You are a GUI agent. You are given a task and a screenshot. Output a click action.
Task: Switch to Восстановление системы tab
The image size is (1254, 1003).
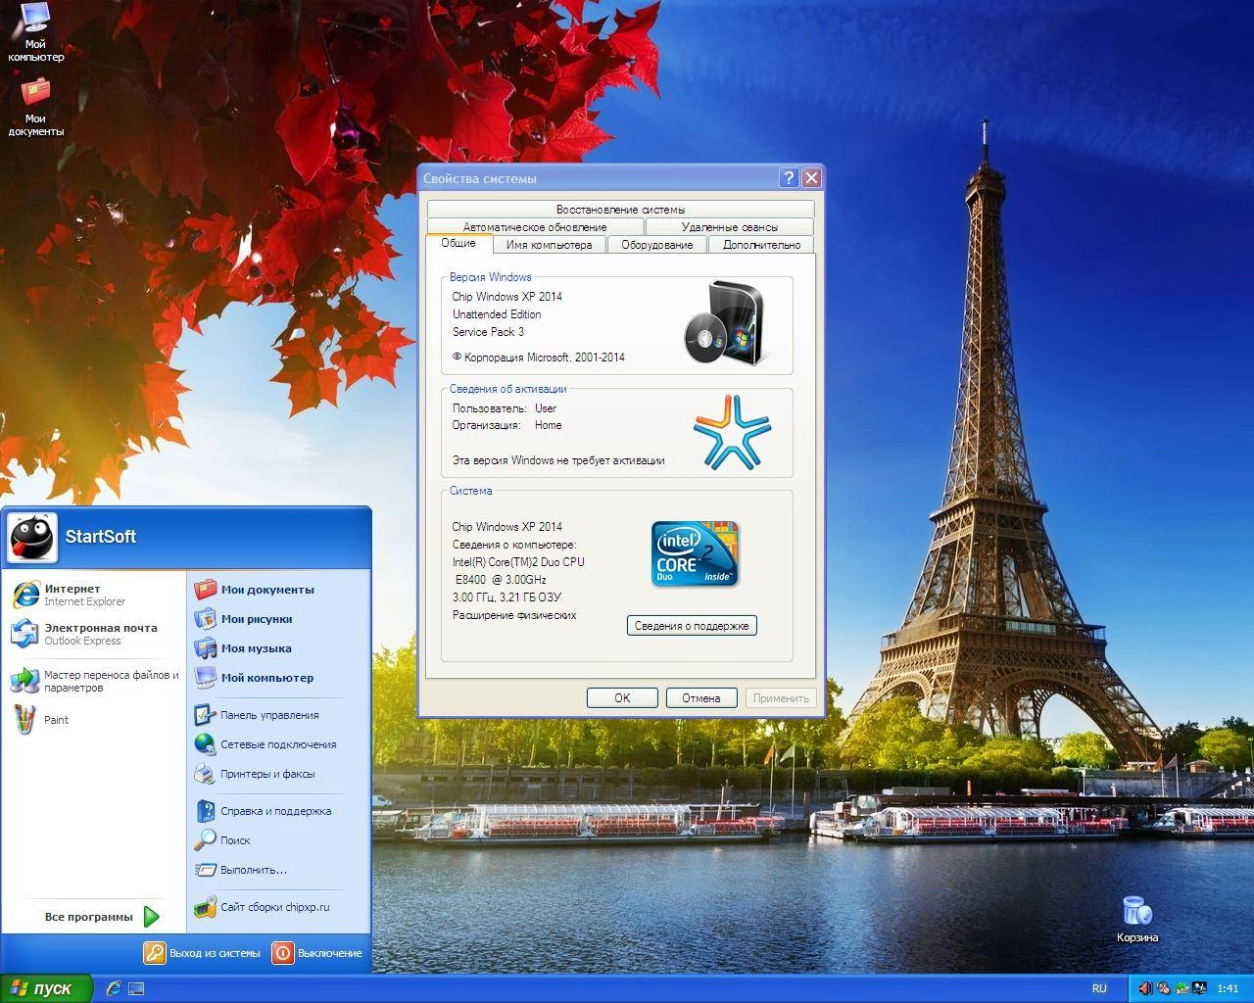pyautogui.click(x=620, y=210)
